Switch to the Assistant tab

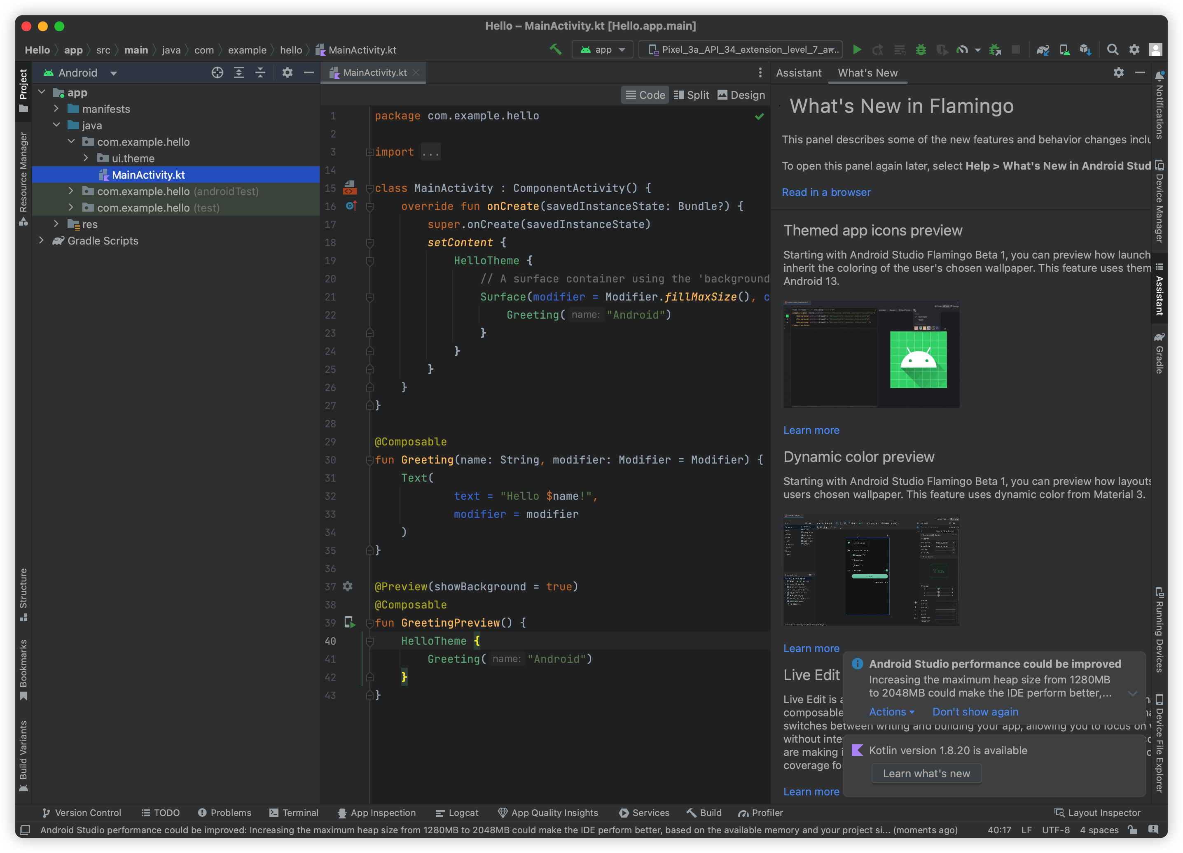pos(798,72)
